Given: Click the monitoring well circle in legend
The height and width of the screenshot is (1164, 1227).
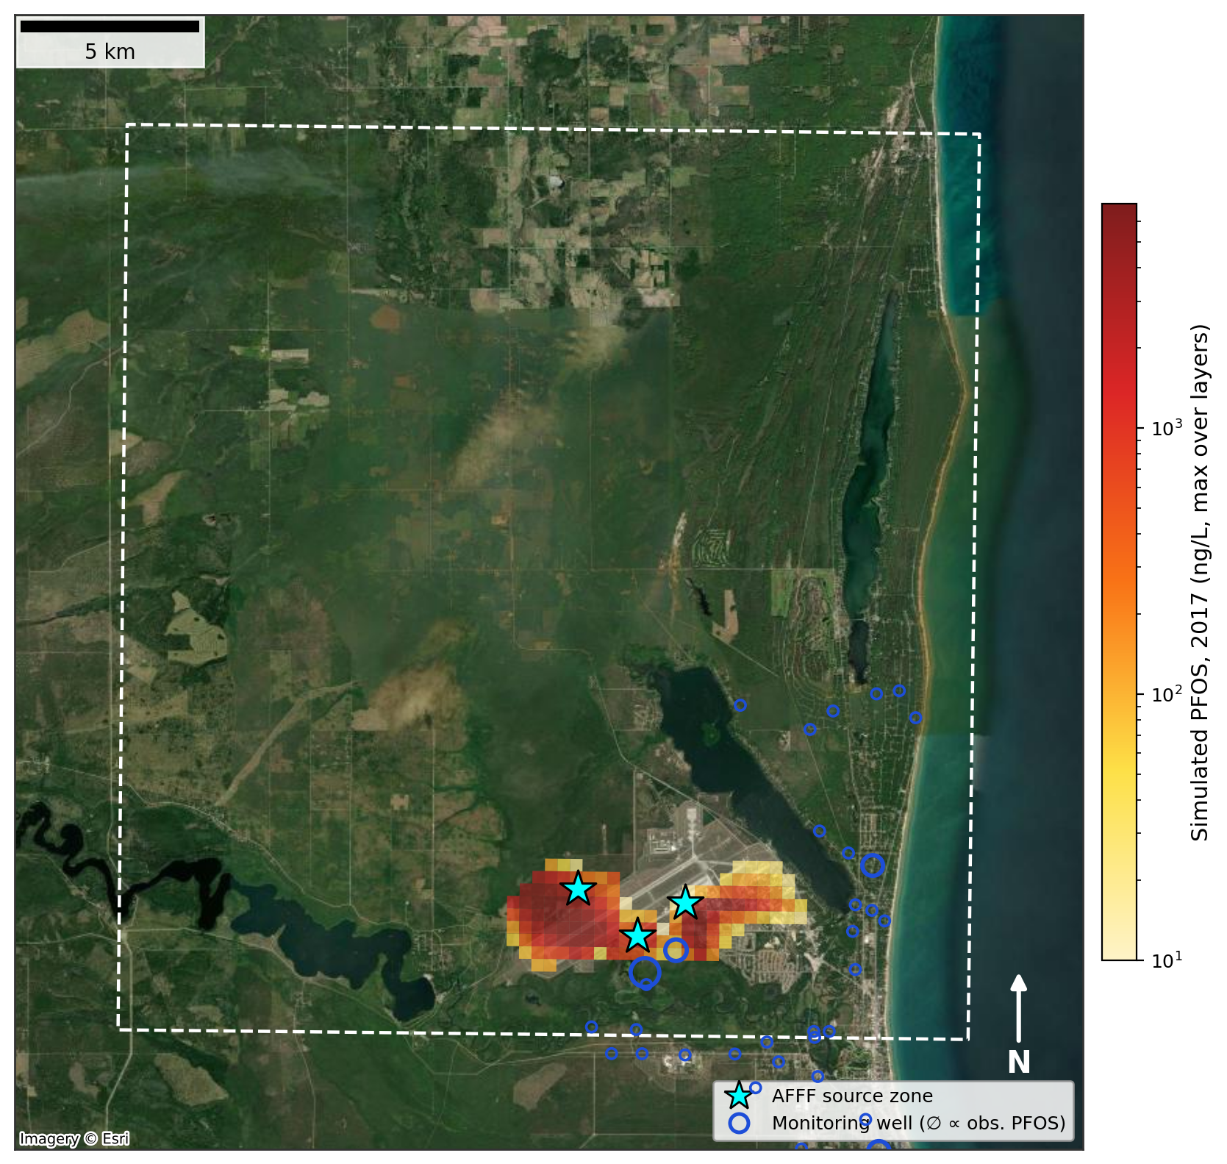Looking at the screenshot, I should (739, 1123).
